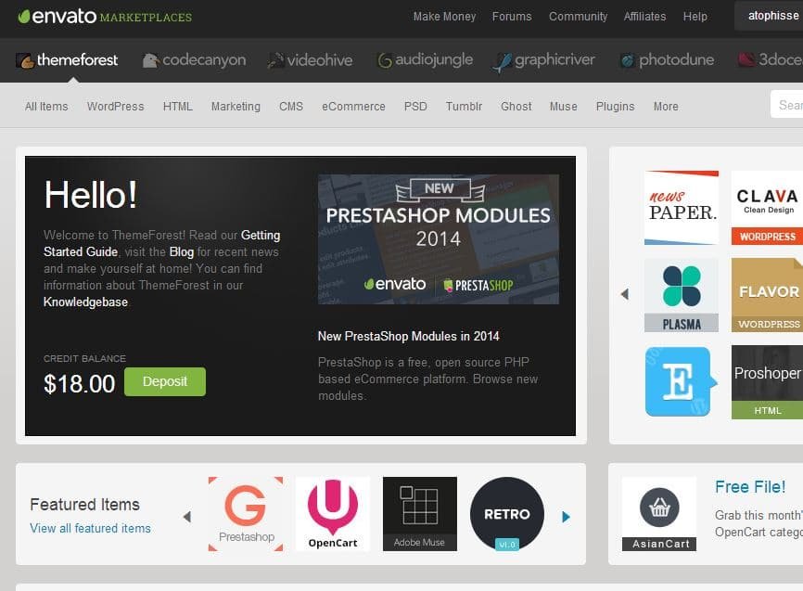Show next featured items with right arrow
Viewport: 803px width, 591px height.
[566, 517]
